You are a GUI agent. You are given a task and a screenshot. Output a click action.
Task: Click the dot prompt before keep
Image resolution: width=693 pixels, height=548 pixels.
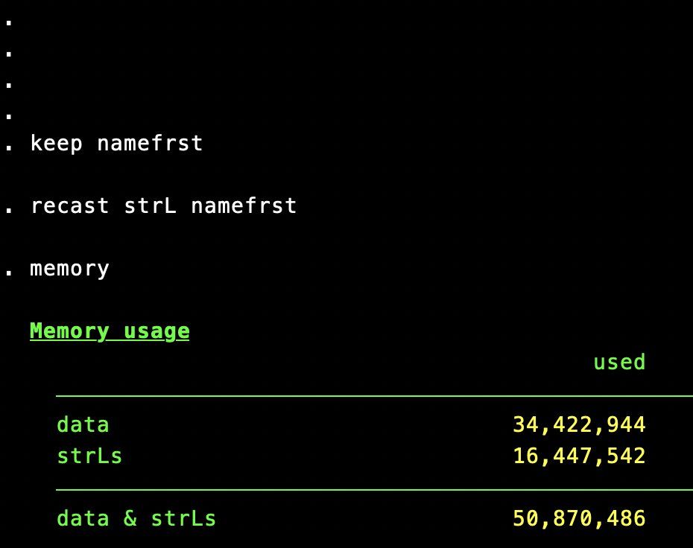coord(9,147)
